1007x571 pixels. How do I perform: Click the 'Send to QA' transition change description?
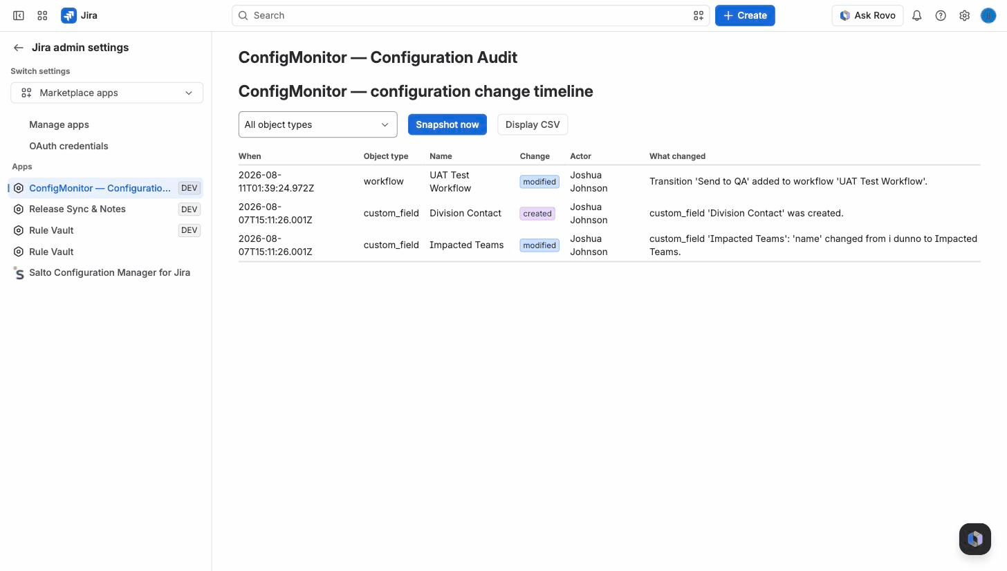click(x=788, y=181)
